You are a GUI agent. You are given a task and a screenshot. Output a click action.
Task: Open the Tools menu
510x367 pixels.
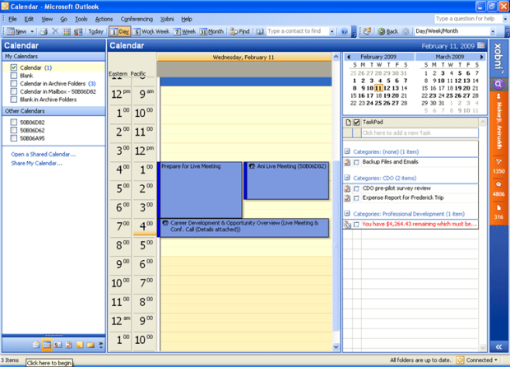[x=81, y=19]
